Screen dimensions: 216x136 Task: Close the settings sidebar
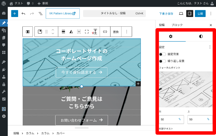(x=211, y=25)
